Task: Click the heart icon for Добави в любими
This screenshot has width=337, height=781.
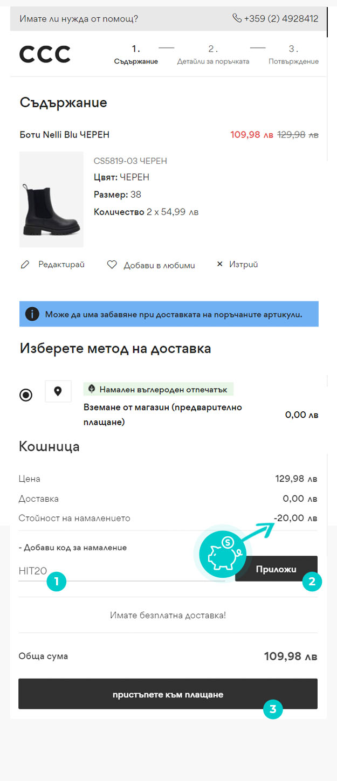Action: (x=112, y=265)
